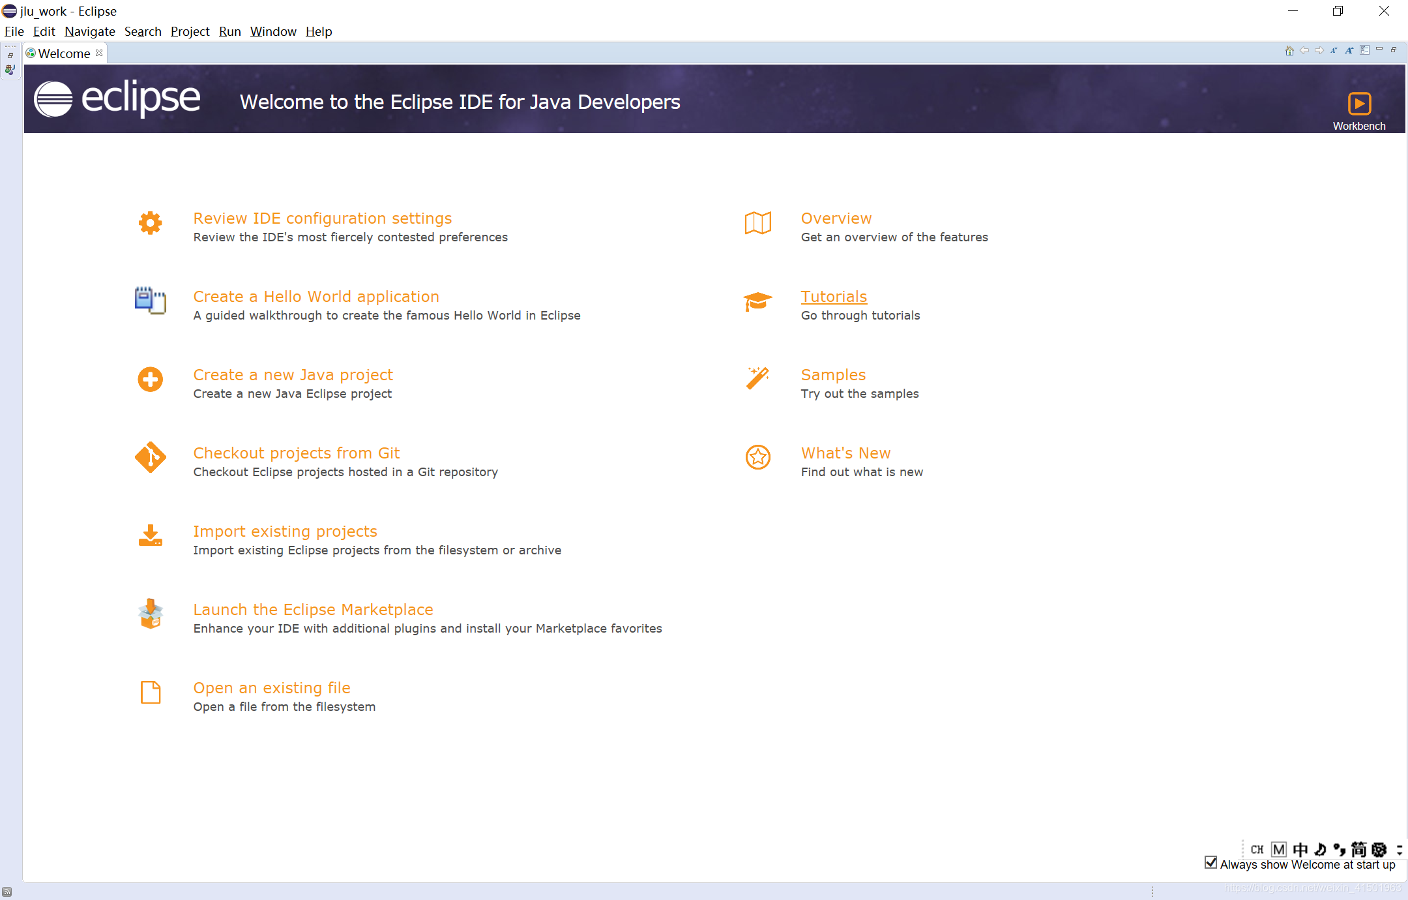Click the Home icon in Welcome toolbar
This screenshot has width=1408, height=900.
[1289, 51]
